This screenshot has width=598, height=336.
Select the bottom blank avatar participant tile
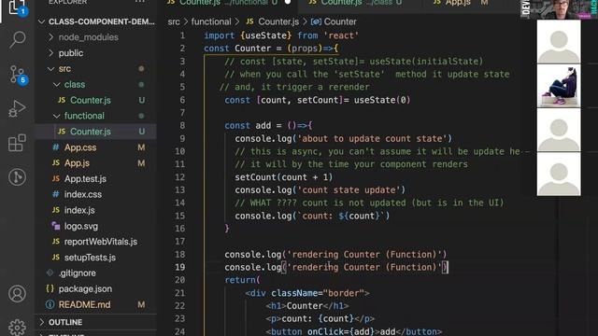pyautogui.click(x=559, y=175)
